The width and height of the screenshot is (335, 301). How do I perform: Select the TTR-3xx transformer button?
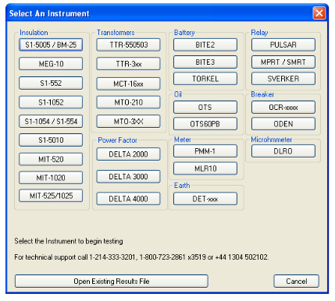click(128, 64)
